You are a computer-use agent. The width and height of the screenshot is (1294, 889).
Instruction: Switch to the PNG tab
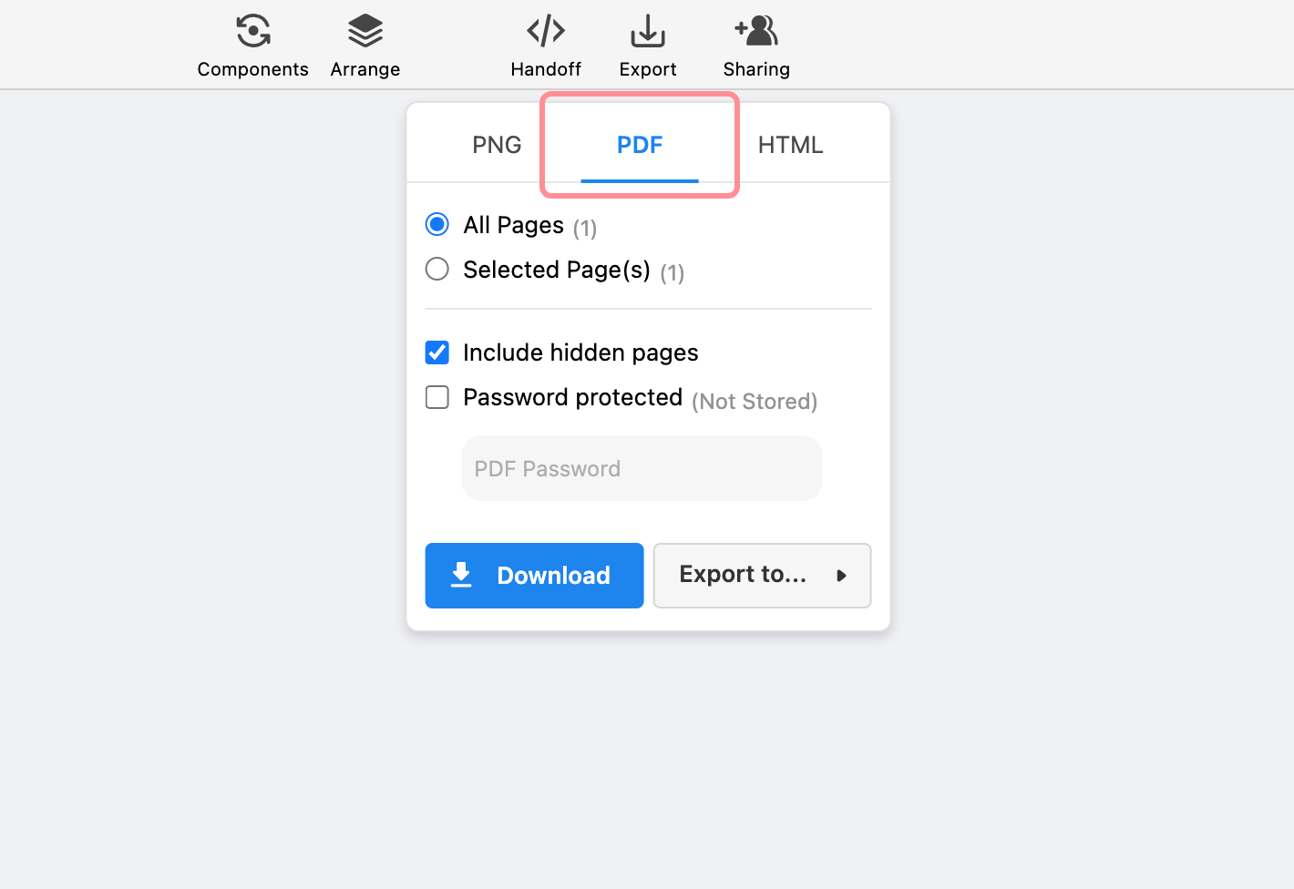[497, 144]
